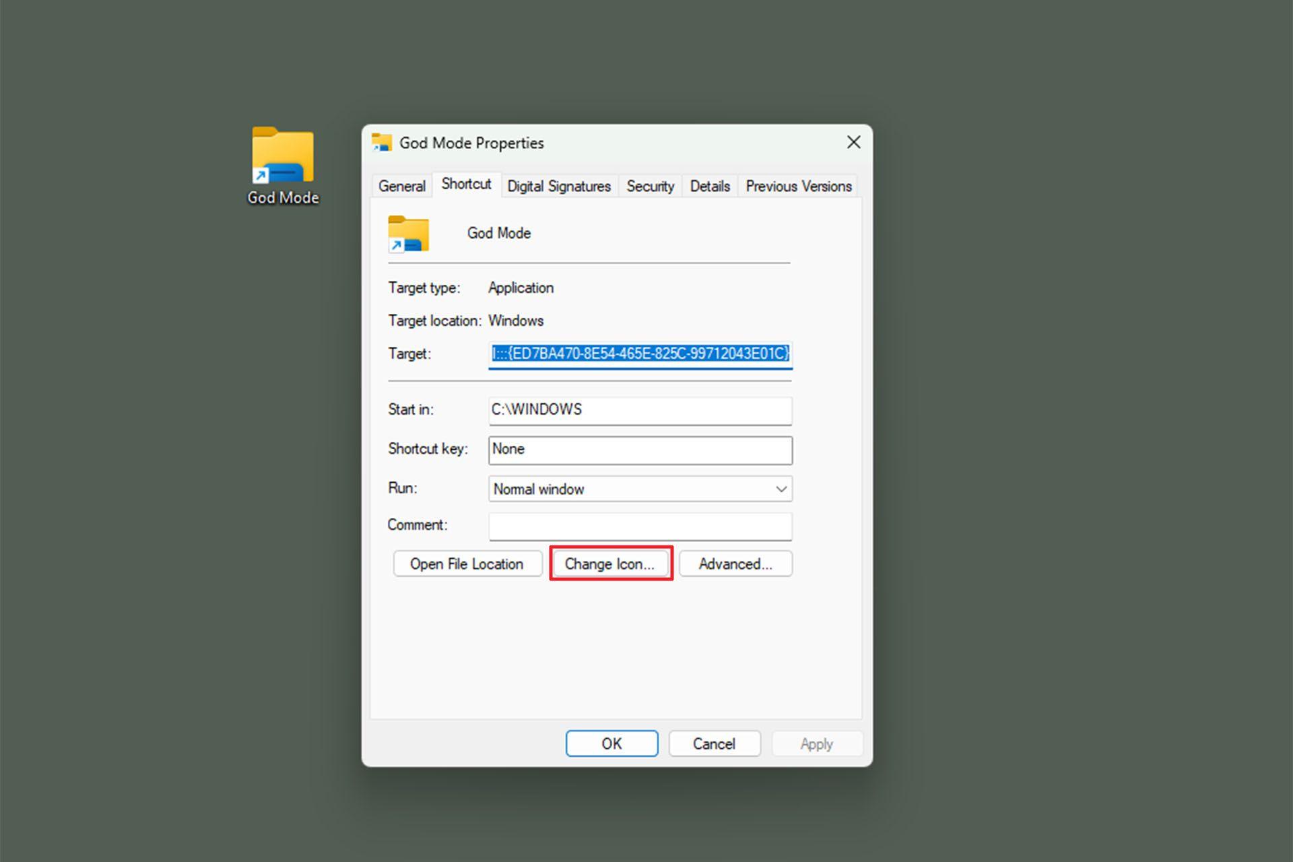Screen dimensions: 1293x862
Task: Click the Target field with the GUID
Action: (x=640, y=354)
